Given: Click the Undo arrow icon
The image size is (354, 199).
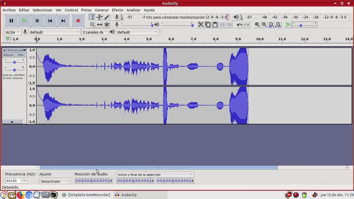Looking at the screenshot, I should pos(239,25).
